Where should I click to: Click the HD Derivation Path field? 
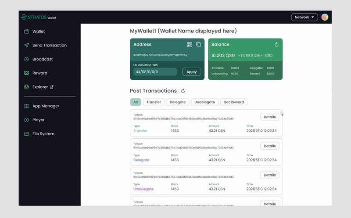coord(155,72)
